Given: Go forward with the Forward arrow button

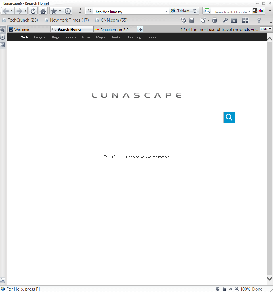Looking at the screenshot, I should point(19,11).
